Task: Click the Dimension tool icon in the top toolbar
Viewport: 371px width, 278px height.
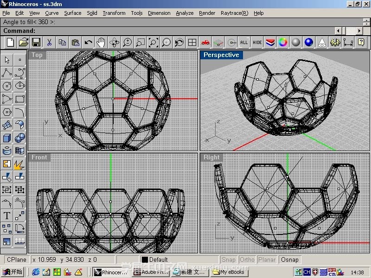Action: [348, 43]
